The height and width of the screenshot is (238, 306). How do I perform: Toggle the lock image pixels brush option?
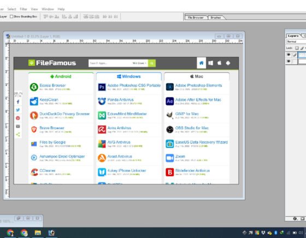pyautogui.click(x=302, y=48)
